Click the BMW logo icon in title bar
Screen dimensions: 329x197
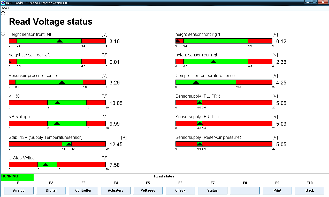3,3
